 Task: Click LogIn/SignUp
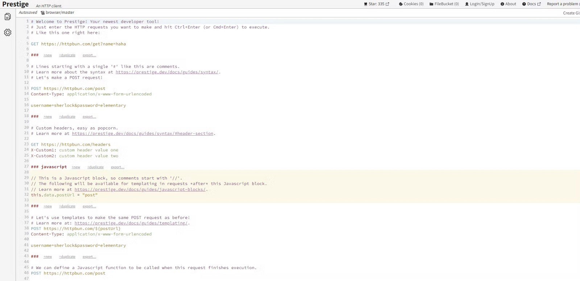tap(480, 4)
